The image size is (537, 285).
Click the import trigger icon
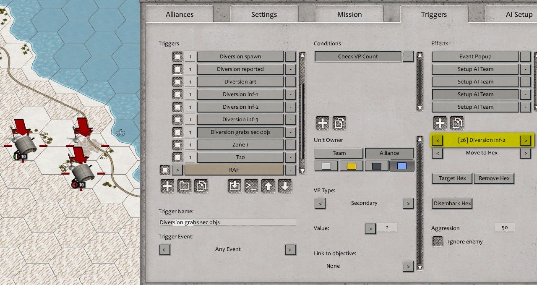click(235, 186)
